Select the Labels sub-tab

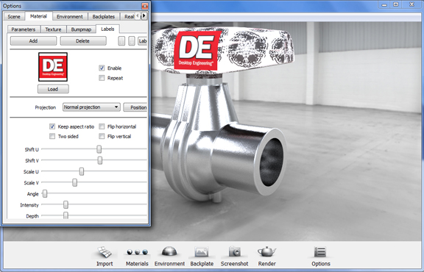(x=107, y=29)
